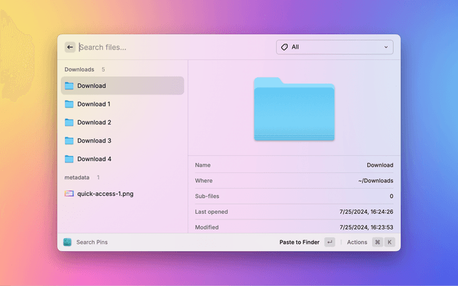
Task: Click the Search files input field
Action: coord(172,47)
